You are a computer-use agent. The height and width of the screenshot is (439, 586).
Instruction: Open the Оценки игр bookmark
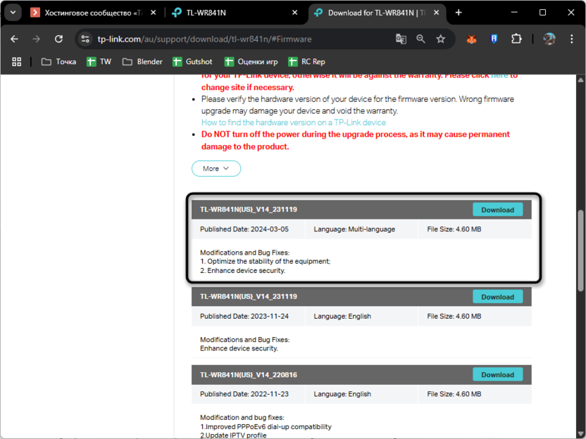click(251, 62)
